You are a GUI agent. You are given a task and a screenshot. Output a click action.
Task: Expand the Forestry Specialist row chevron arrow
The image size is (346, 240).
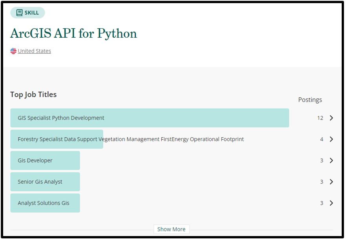point(331,139)
